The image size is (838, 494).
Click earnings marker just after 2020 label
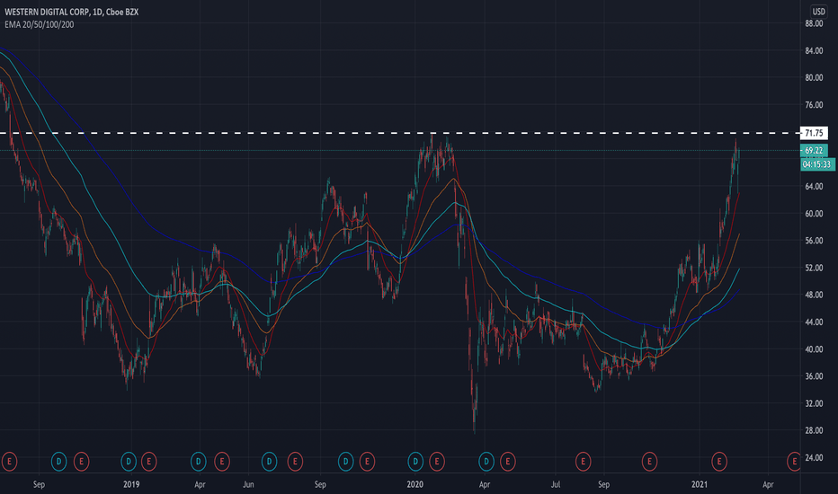click(x=437, y=461)
